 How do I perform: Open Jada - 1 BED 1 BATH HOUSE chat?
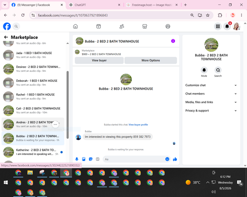click(x=33, y=55)
